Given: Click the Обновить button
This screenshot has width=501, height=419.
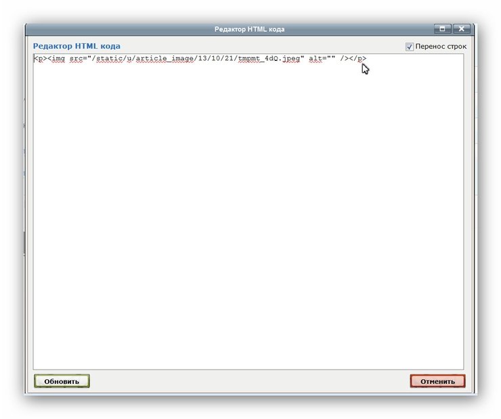Looking at the screenshot, I should coord(62,381).
